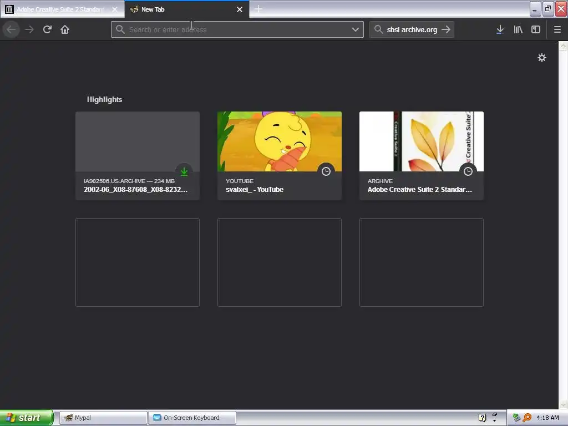The width and height of the screenshot is (568, 426).
Task: Close the Adobe Creative Suite tab
Action: (x=115, y=9)
